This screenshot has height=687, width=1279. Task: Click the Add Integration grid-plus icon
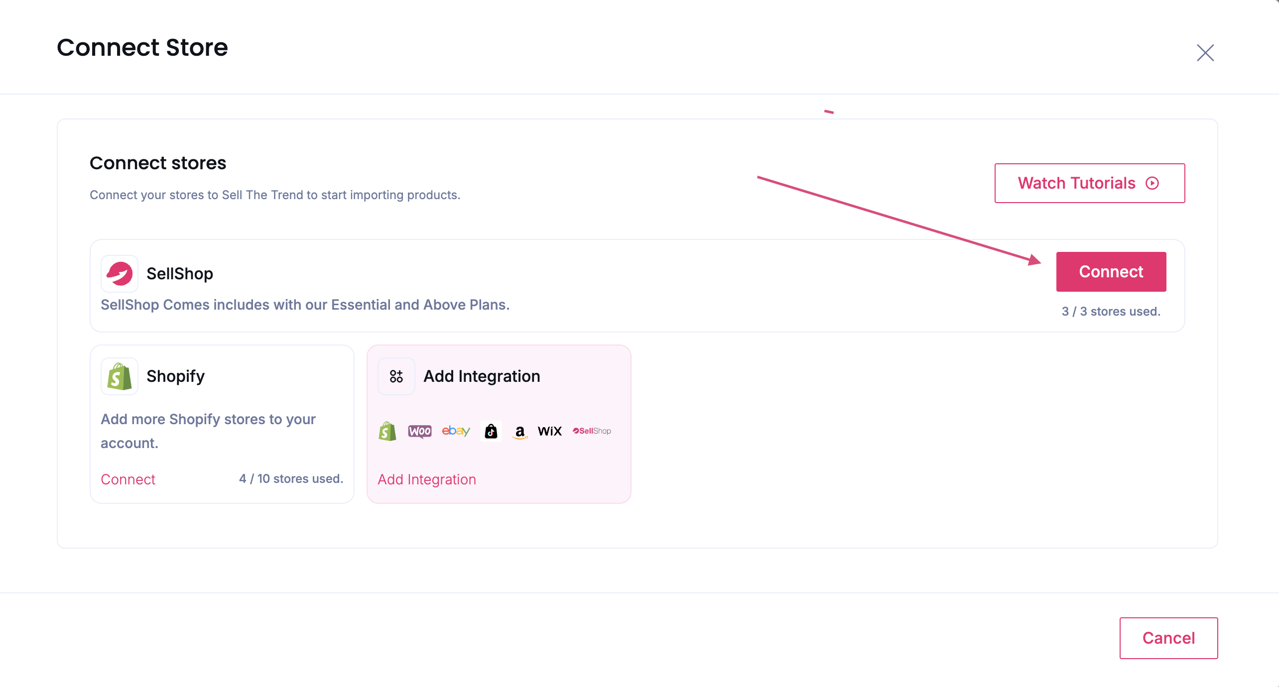[x=396, y=376]
